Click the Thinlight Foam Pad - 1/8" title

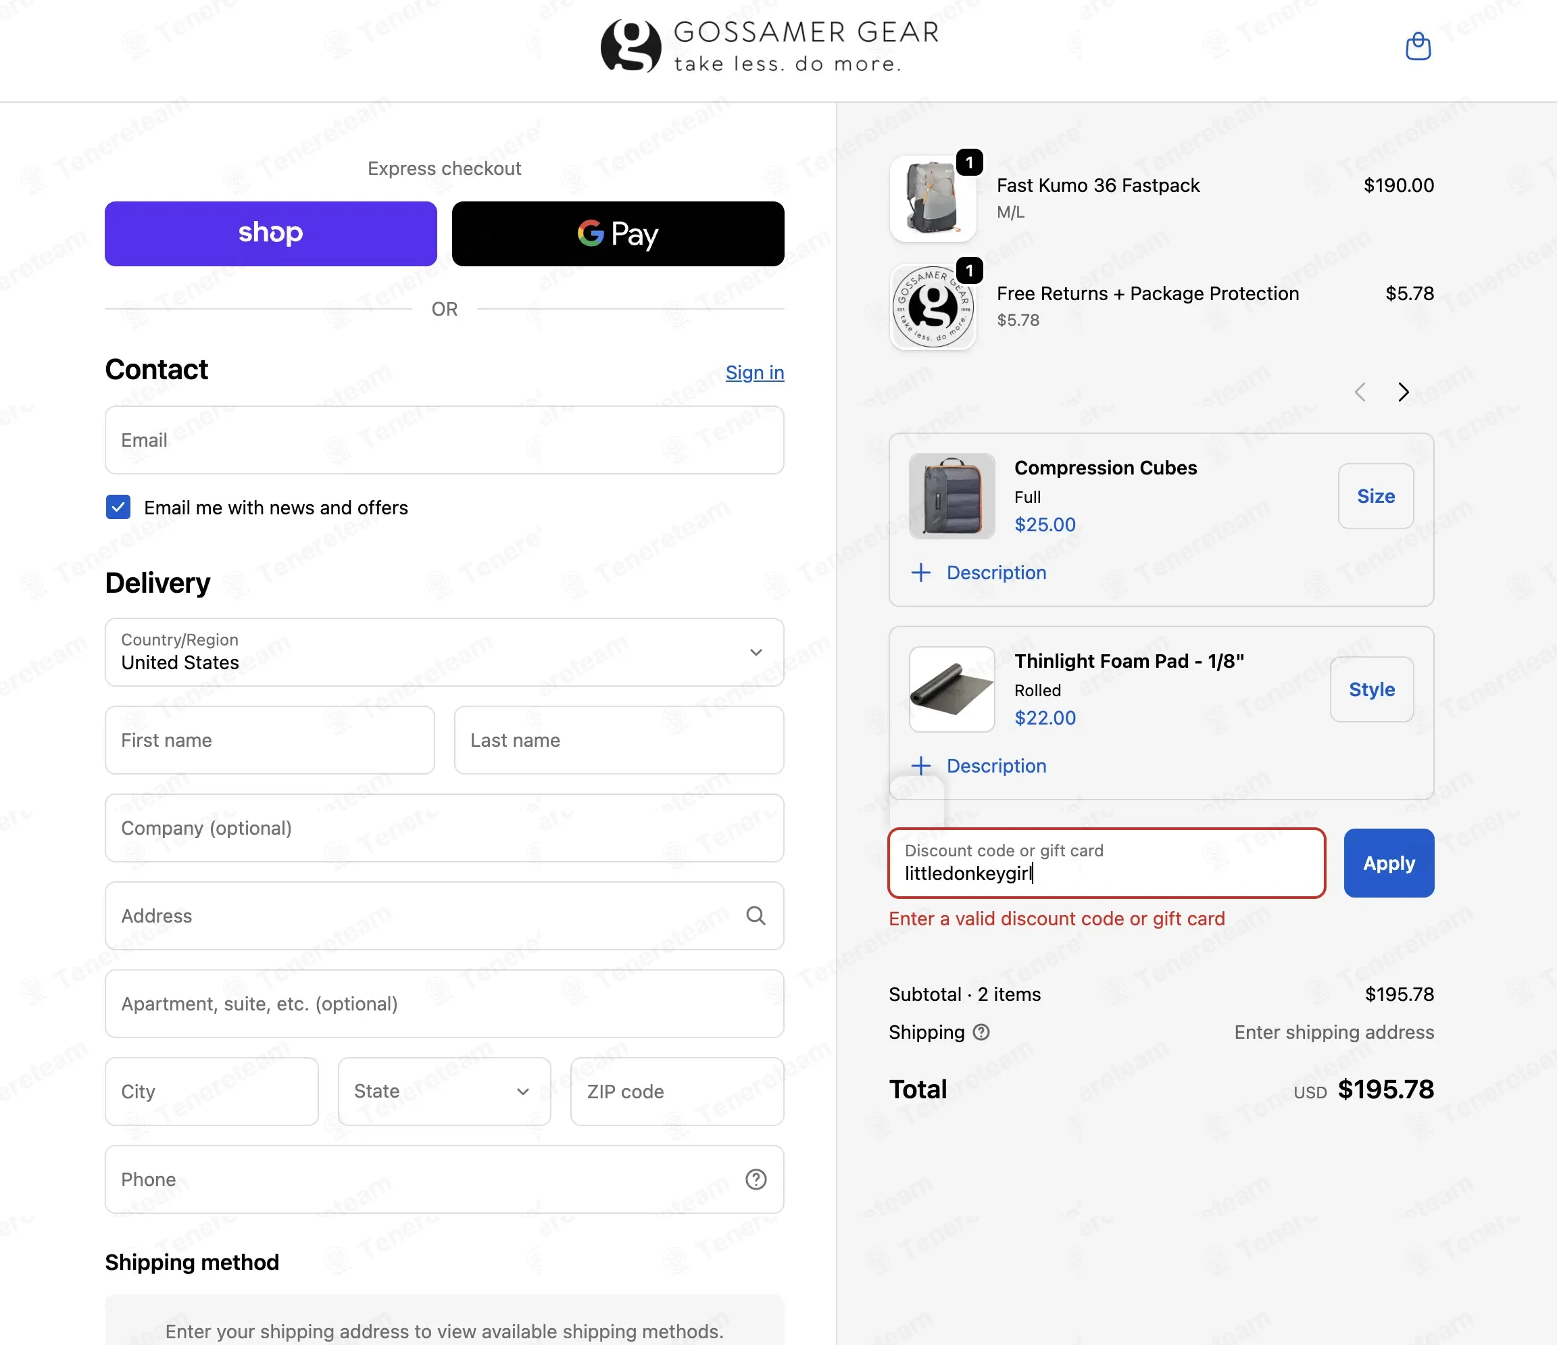tap(1129, 660)
